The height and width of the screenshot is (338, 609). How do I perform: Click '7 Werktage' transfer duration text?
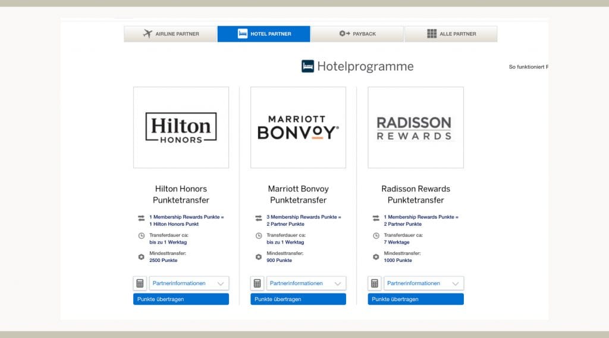[397, 242]
